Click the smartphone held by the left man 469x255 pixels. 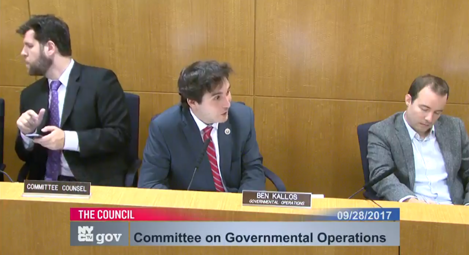[33, 136]
